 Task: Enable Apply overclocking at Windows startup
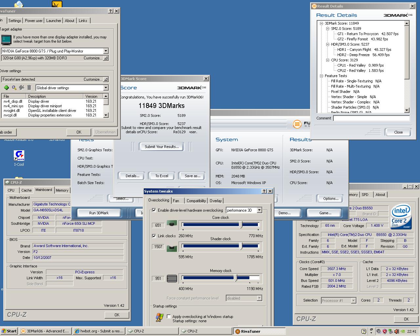coord(169,317)
